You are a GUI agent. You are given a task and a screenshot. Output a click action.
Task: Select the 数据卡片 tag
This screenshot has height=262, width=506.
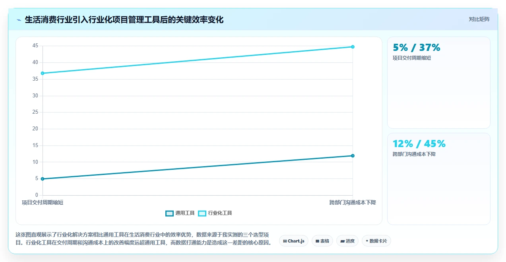click(x=376, y=241)
